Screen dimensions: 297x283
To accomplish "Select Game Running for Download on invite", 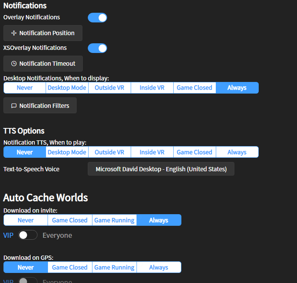I will click(x=114, y=220).
